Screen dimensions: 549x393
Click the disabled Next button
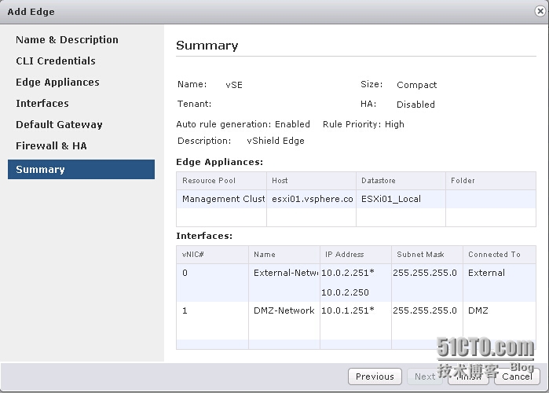point(425,376)
